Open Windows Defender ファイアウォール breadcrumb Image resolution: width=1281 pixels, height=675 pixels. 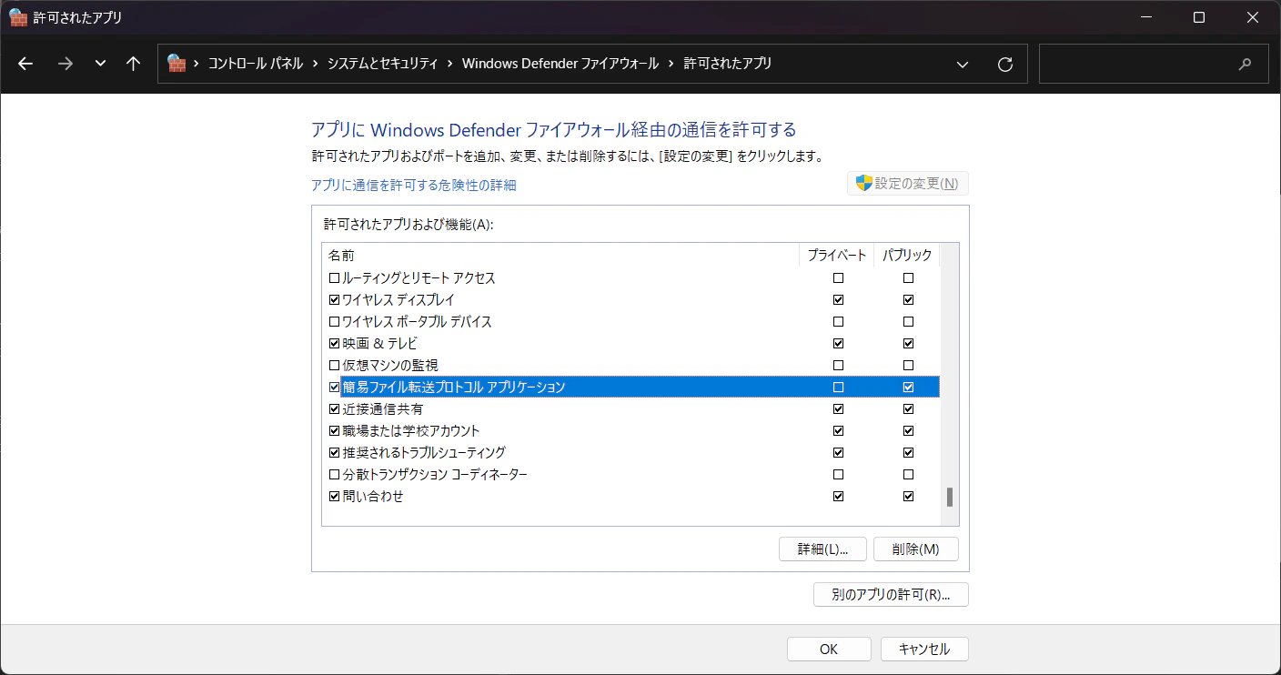pyautogui.click(x=560, y=64)
